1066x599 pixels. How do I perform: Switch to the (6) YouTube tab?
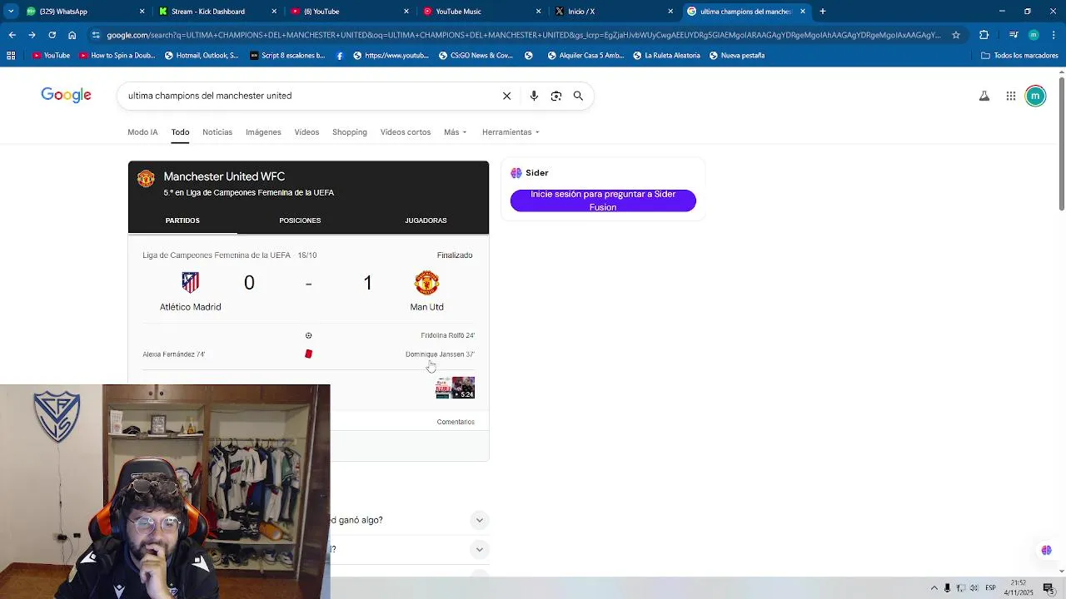348,12
